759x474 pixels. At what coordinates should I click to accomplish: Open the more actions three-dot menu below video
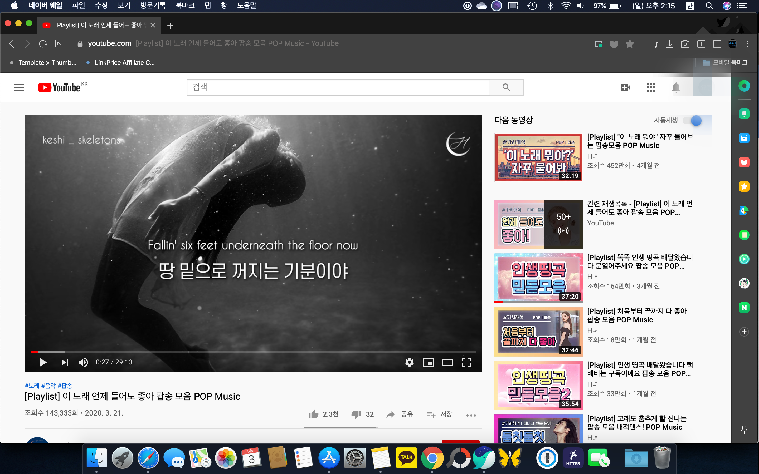(x=471, y=415)
